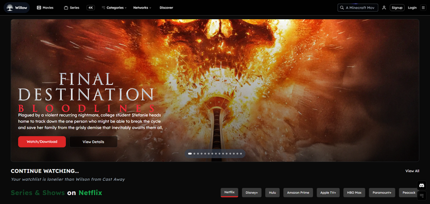
Task: Click the Final Destination Bloodlines hero banner title
Action: pos(86,92)
